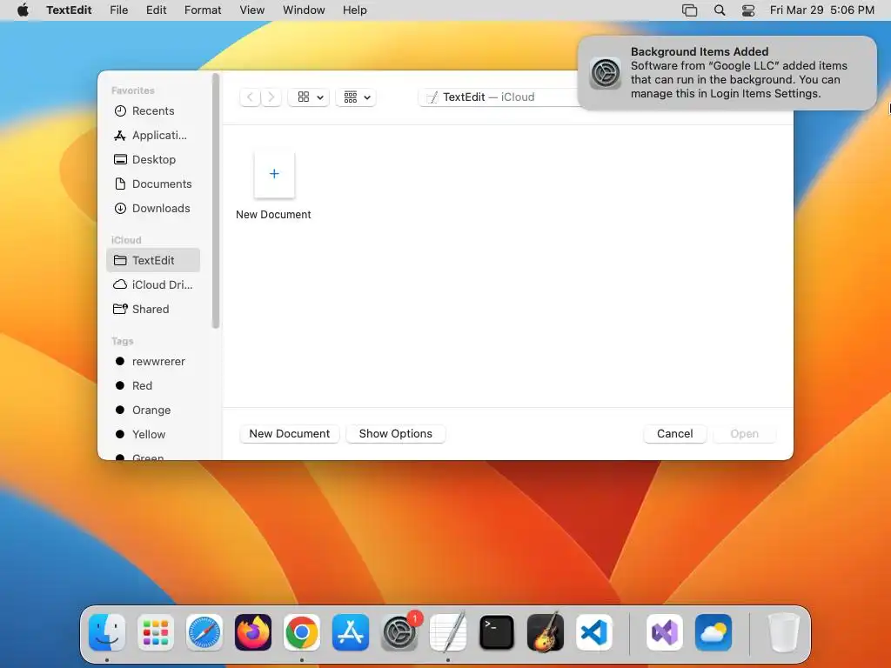Go forward with the right chevron button
The image size is (891, 668).
(x=271, y=97)
